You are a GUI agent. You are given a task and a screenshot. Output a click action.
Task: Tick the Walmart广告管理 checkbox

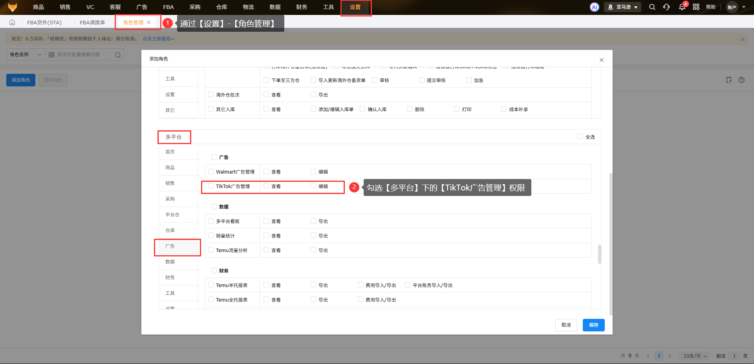point(211,172)
